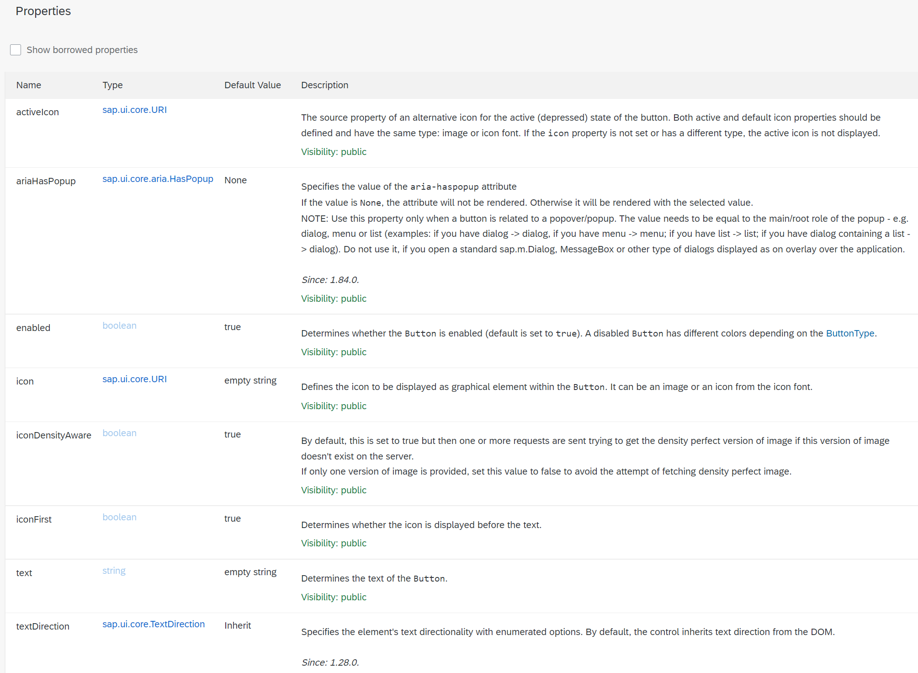Click the empty string default of text property
This screenshot has width=918, height=673.
(250, 572)
